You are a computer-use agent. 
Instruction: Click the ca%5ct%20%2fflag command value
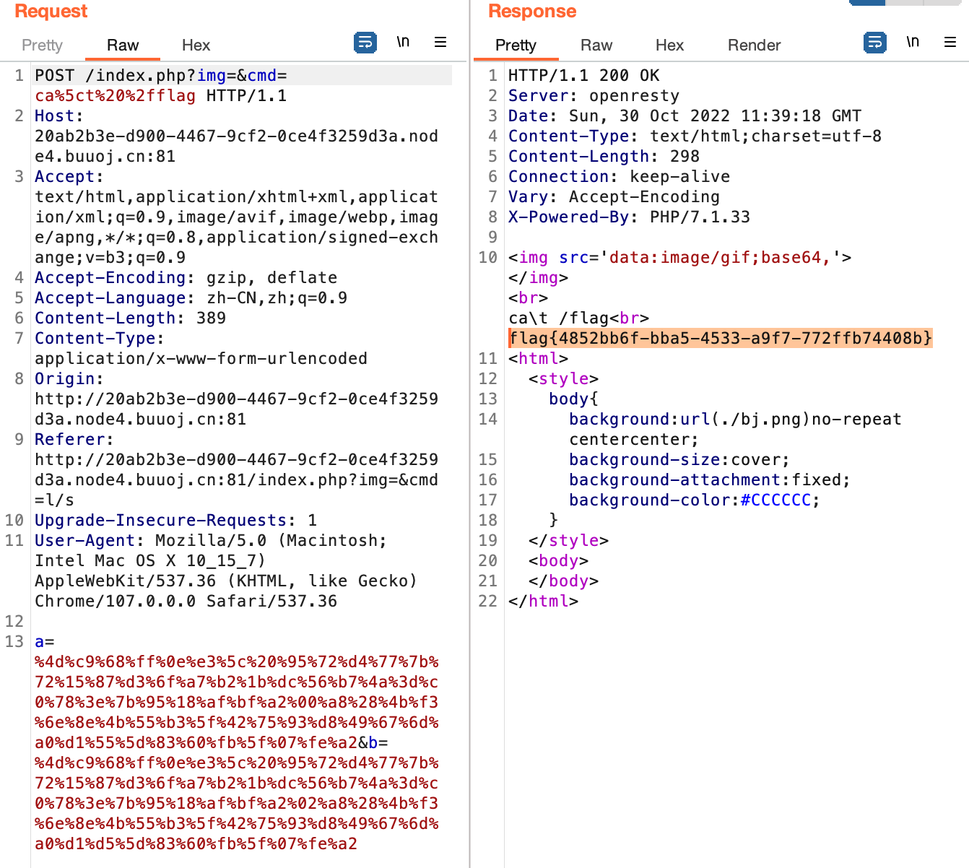click(x=115, y=95)
